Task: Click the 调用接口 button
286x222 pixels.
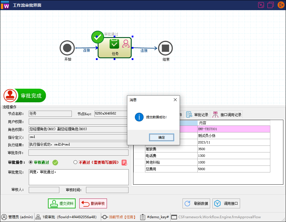Action: pos(226,203)
